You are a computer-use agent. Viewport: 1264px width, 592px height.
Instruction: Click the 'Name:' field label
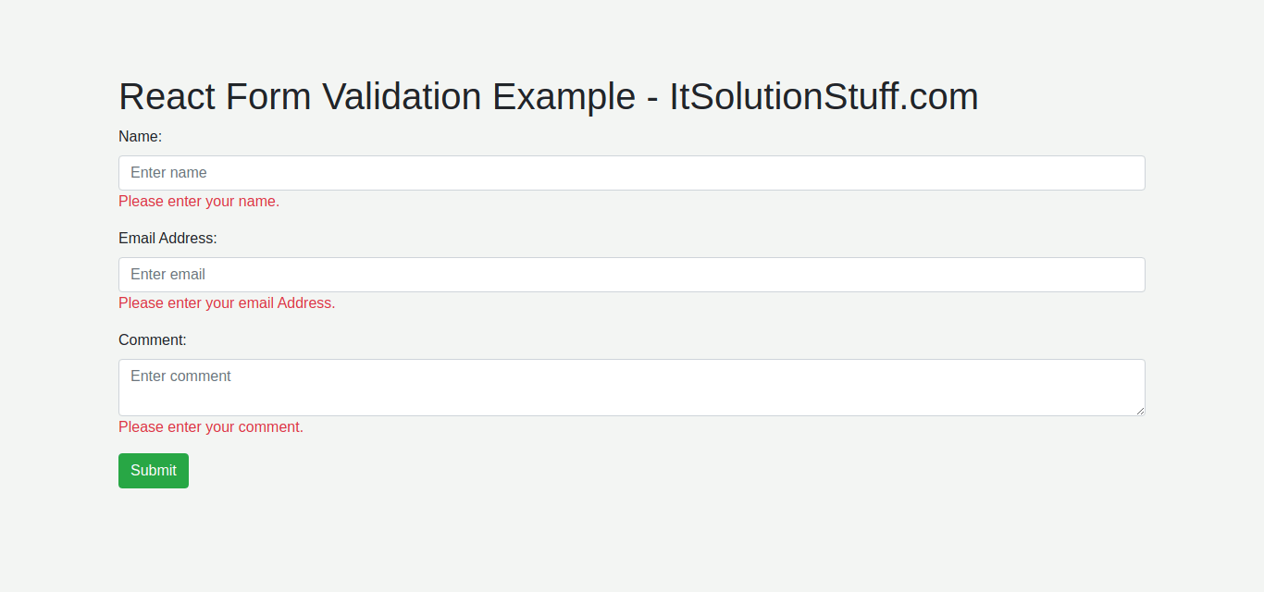(140, 136)
